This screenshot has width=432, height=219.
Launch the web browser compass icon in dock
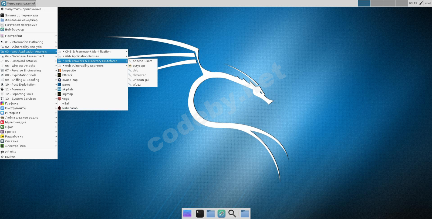(221, 214)
